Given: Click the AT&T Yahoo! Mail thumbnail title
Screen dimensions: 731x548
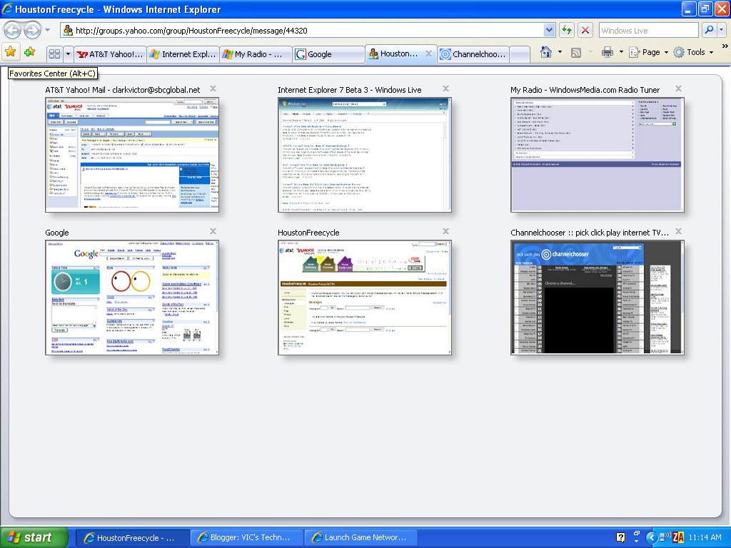Looking at the screenshot, I should coord(123,90).
